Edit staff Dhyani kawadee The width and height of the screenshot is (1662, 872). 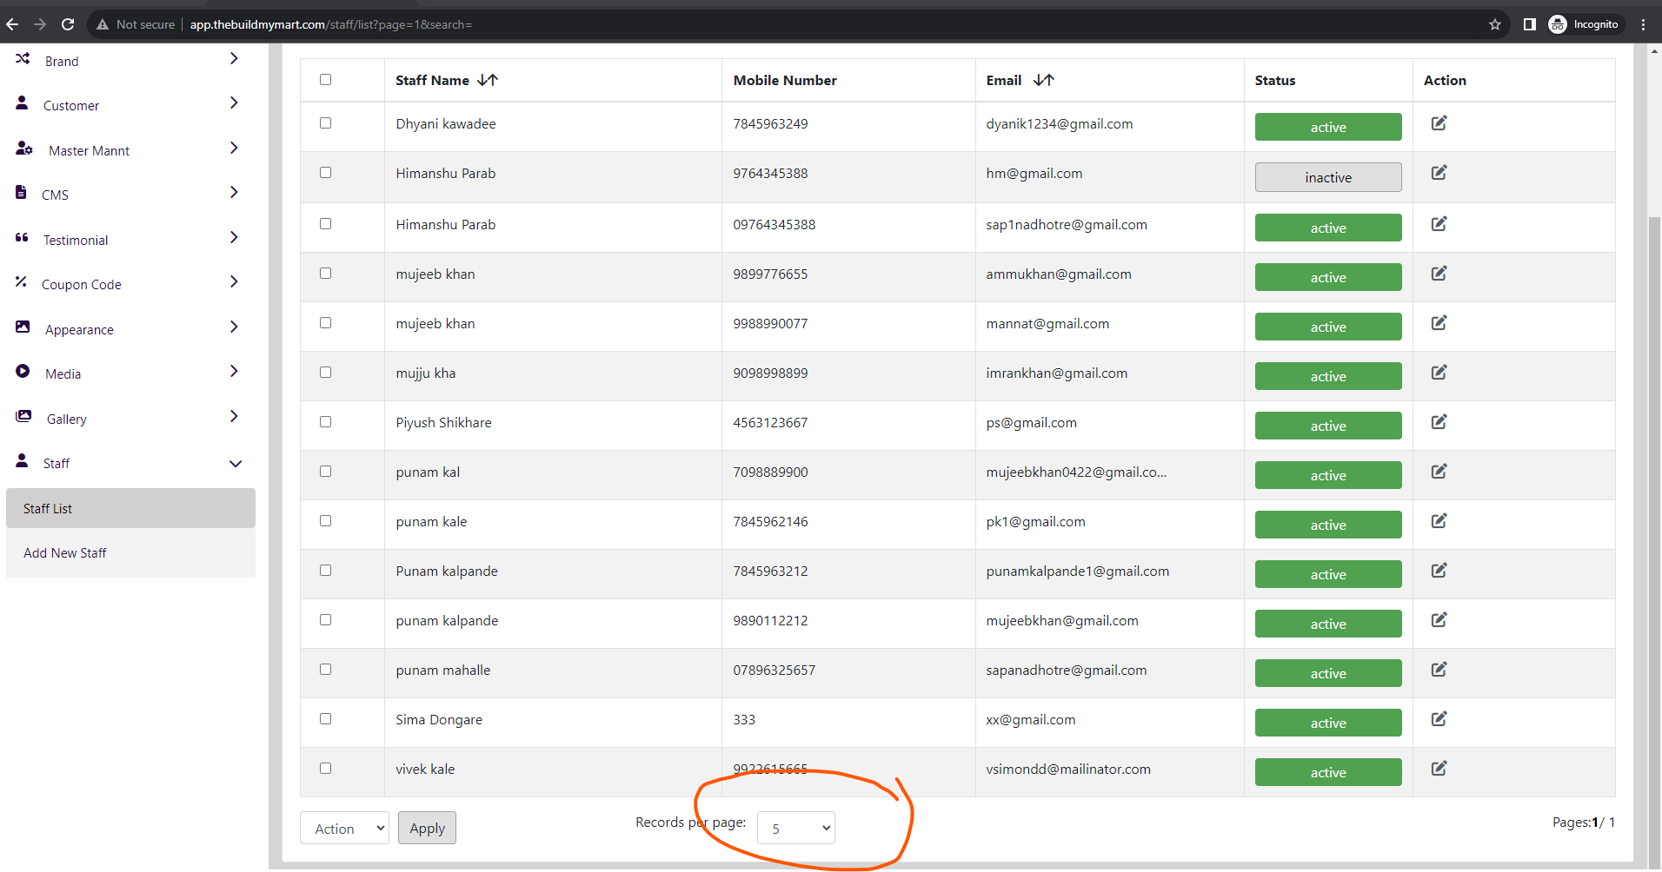(1439, 123)
